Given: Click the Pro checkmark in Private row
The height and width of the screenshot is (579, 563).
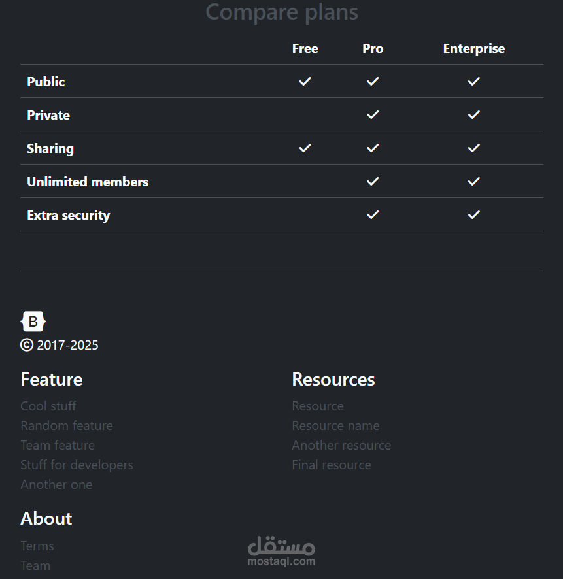Looking at the screenshot, I should pyautogui.click(x=372, y=114).
